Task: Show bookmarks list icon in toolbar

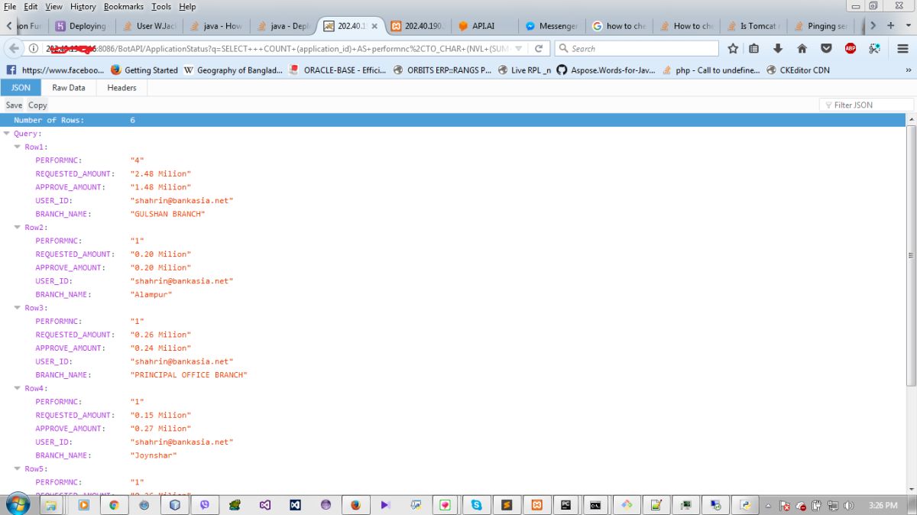Action: pos(754,48)
